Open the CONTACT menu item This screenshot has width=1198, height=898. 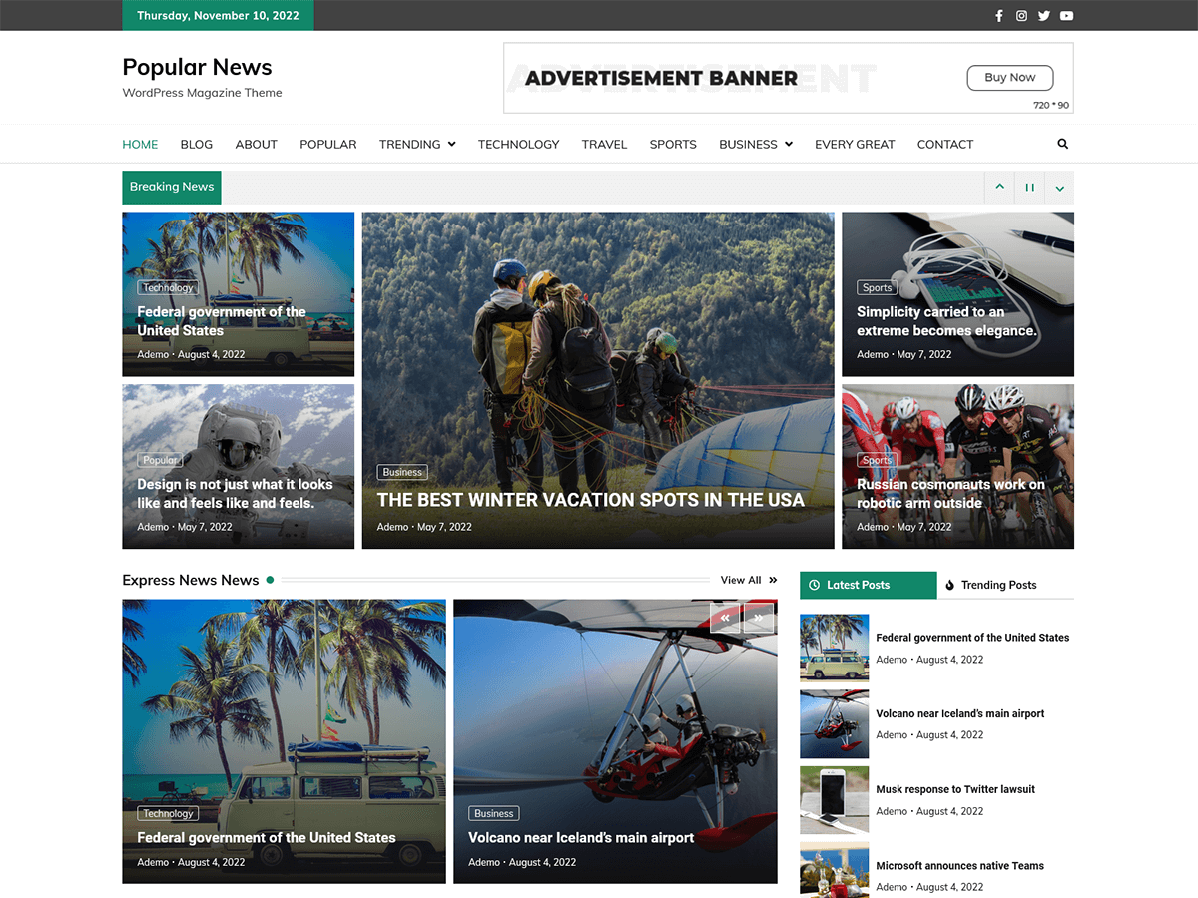coord(944,144)
